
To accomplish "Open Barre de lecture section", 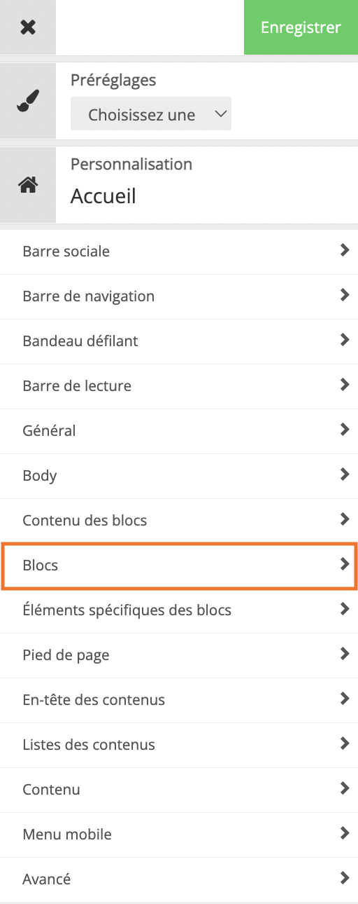I will click(x=179, y=386).
